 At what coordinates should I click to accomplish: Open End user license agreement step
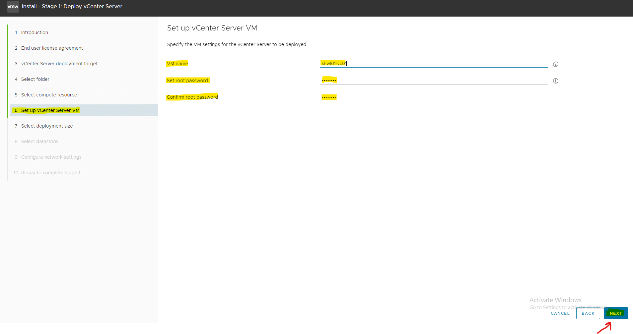52,48
